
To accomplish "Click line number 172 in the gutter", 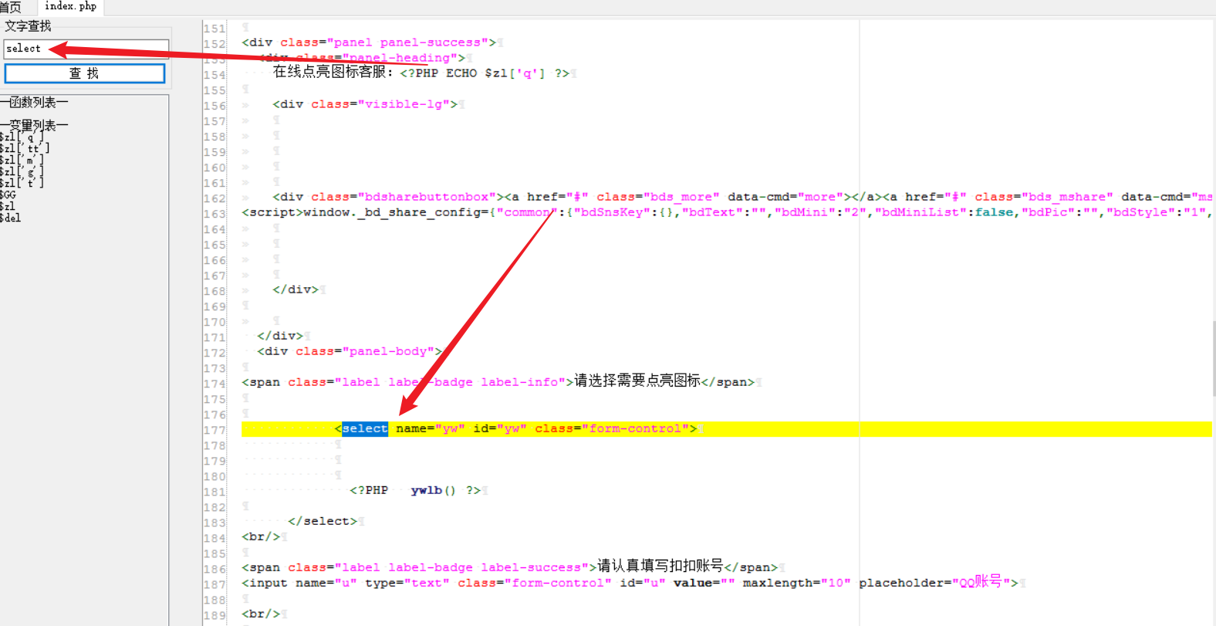I will tap(214, 353).
